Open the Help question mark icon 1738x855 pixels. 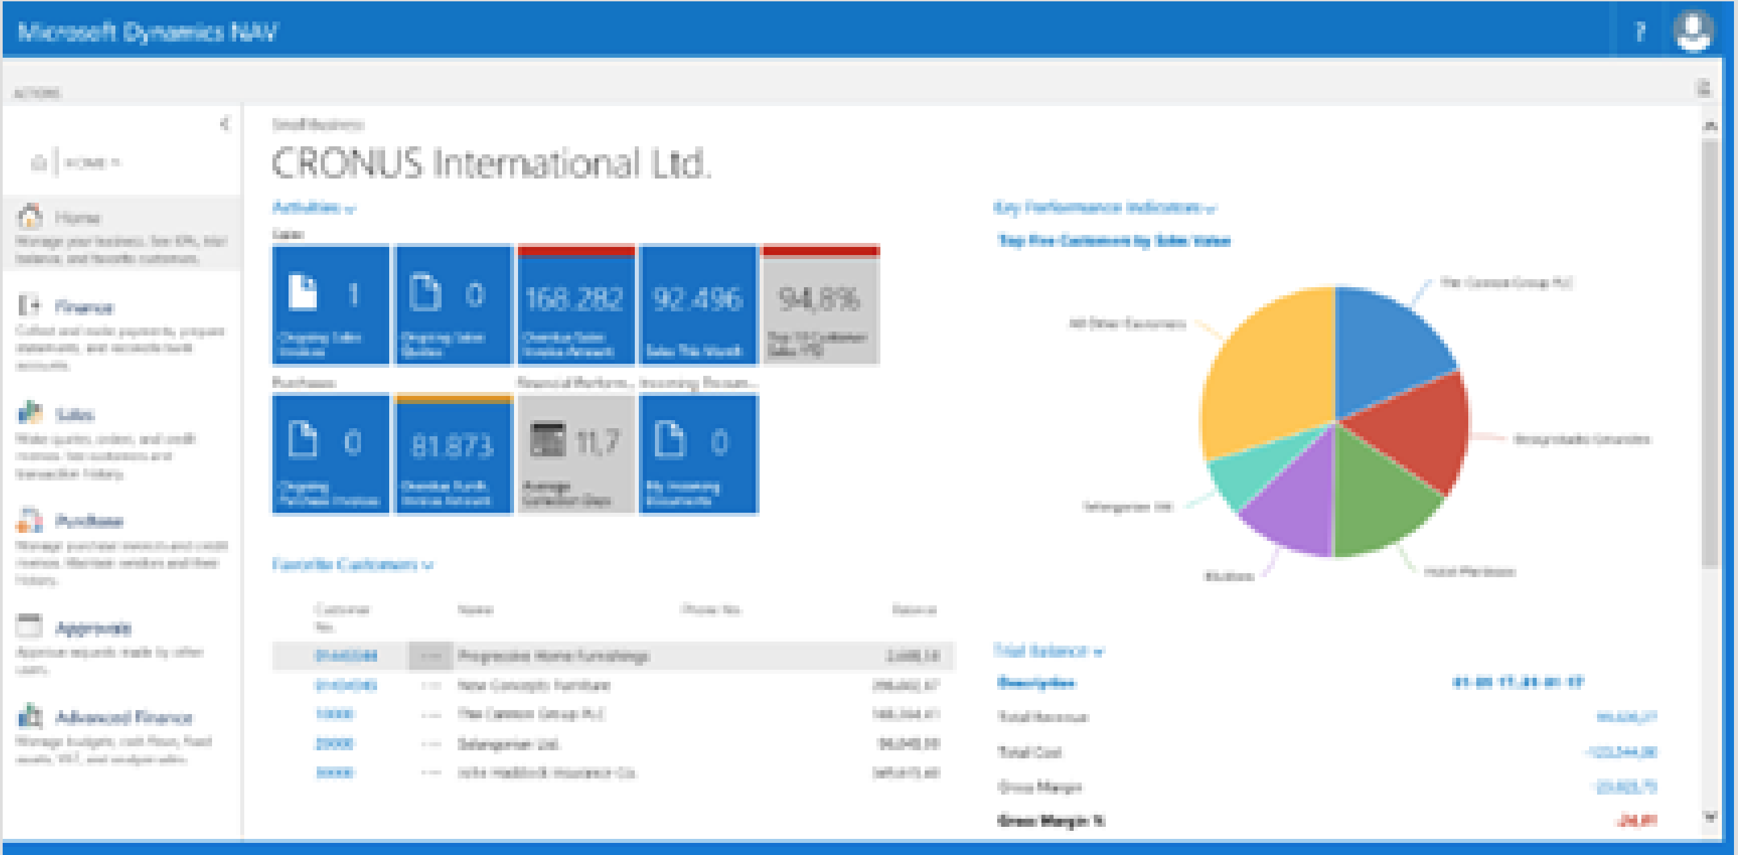click(1640, 31)
